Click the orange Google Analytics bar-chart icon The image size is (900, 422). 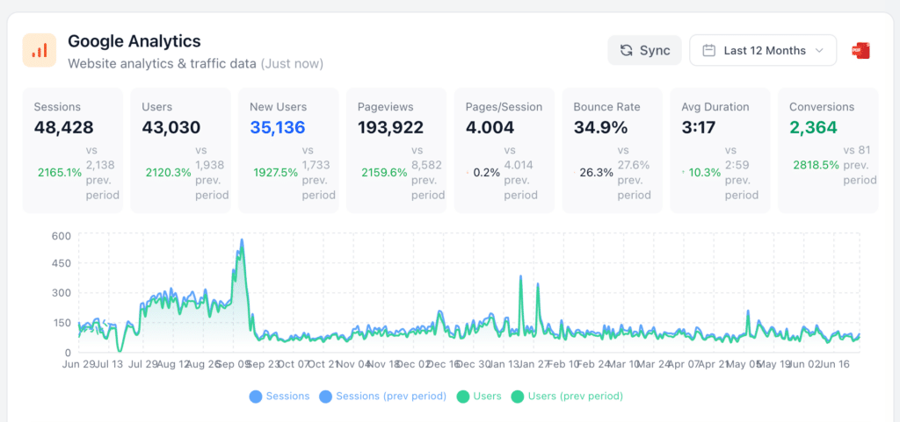(39, 50)
